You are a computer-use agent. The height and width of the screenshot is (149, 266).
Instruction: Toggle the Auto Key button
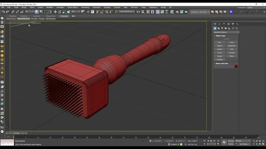231,141
